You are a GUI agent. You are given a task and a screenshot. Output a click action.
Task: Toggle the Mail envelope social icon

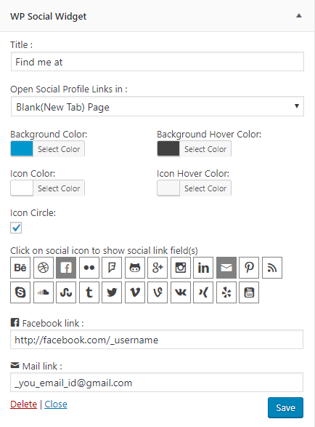pyautogui.click(x=226, y=268)
